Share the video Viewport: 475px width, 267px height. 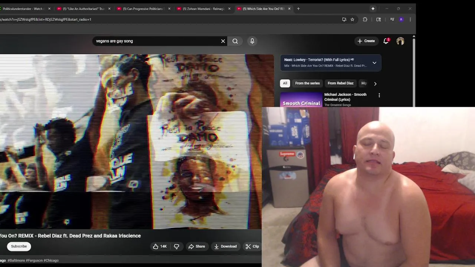coord(197,246)
